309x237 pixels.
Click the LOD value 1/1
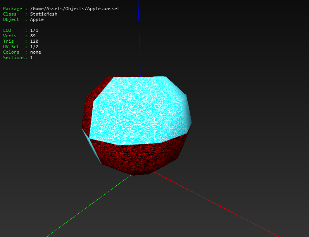click(34, 30)
